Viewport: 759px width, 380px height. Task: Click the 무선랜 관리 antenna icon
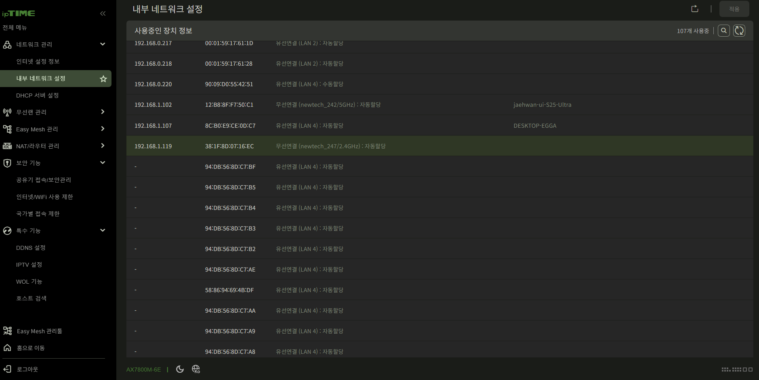[x=7, y=112]
